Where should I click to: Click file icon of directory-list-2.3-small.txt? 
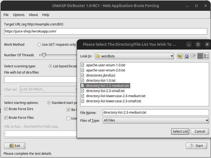pyautogui.click(x=83, y=91)
